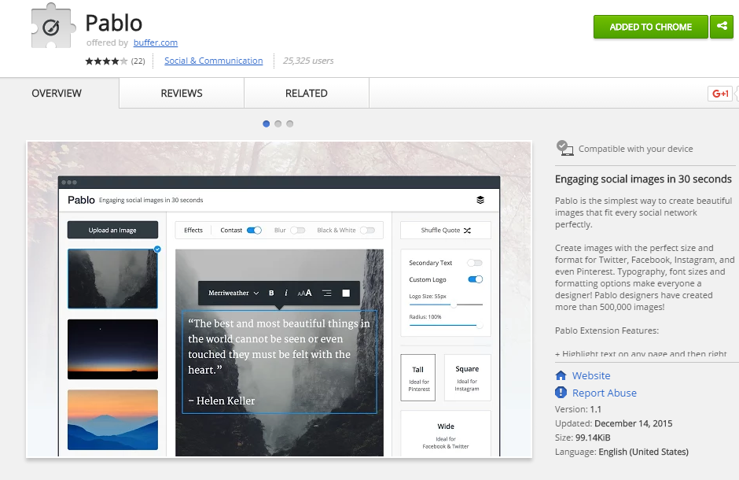Click the text alignment icon in the toolbar
Screen dimensions: 739x480
326,292
